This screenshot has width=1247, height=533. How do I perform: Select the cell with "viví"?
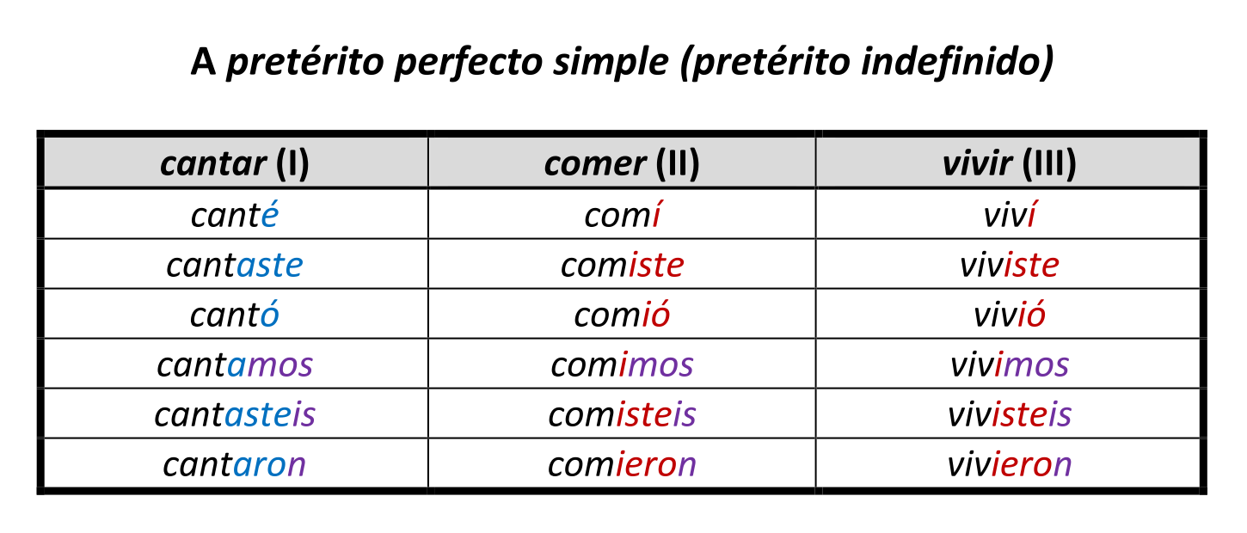point(1009,215)
